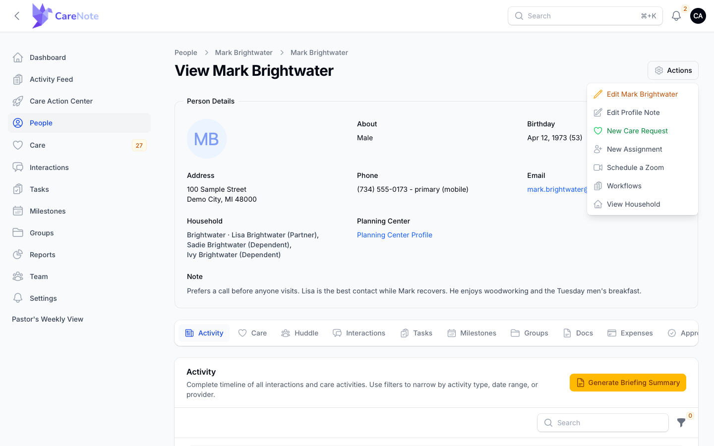This screenshot has height=446, width=714.
Task: Focus the top global Search field
Action: [x=585, y=16]
